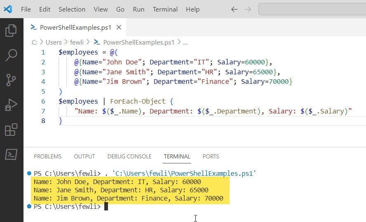The width and height of the screenshot is (366, 222).
Task: Click the Go Back navigation arrow
Action: pos(234,9)
